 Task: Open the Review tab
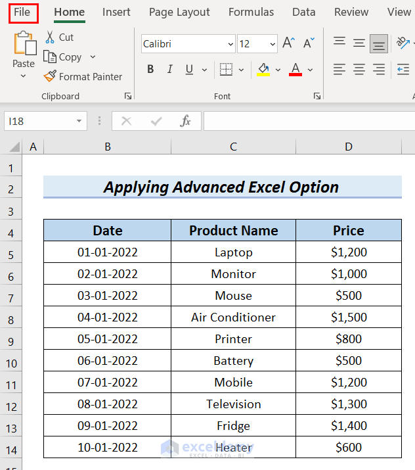coord(351,12)
